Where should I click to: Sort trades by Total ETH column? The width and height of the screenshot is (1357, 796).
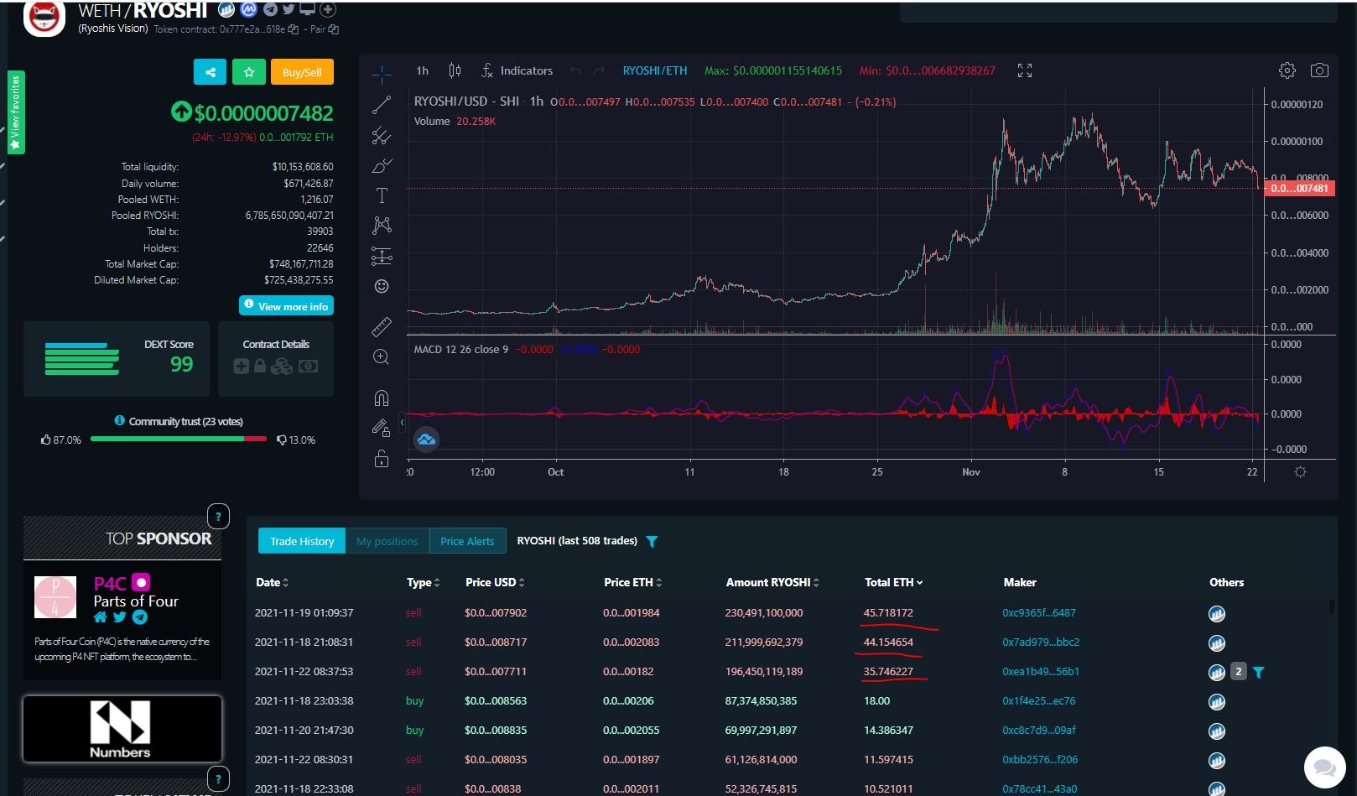[x=894, y=582]
